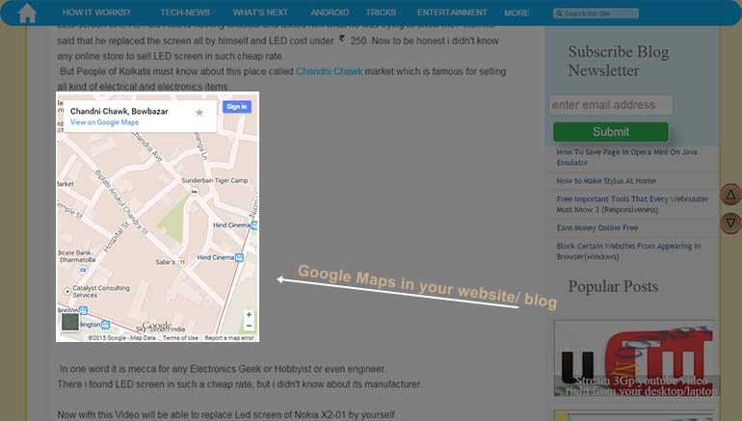The width and height of the screenshot is (742, 421).
Task: Open Block Certain Websites From Appearing post
Action: [x=628, y=251]
